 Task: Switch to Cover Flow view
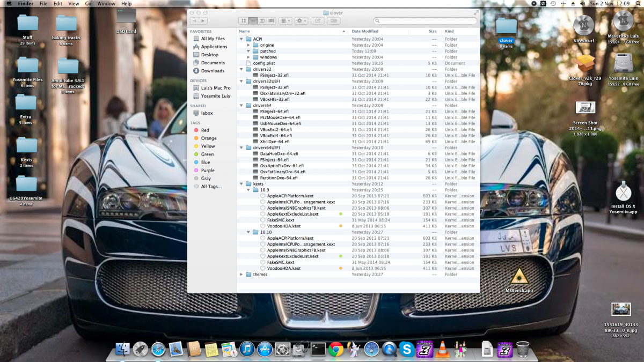[x=271, y=21]
